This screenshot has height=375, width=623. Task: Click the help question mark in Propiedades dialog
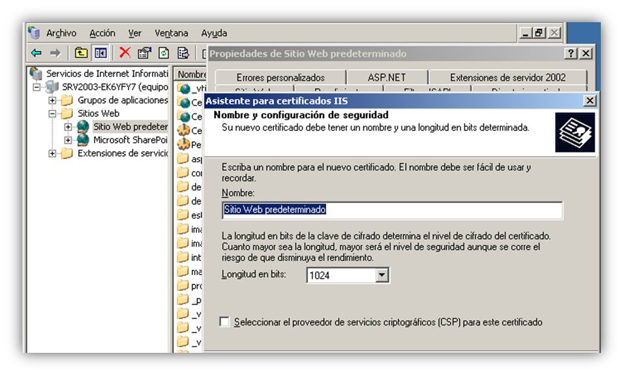click(571, 53)
